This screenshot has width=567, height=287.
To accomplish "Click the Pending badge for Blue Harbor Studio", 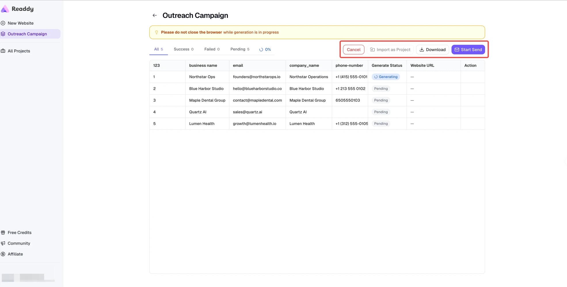I will 381,89.
